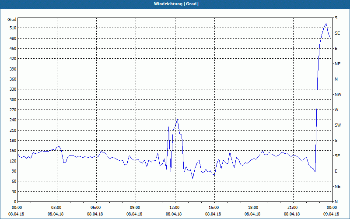350x219 pixels.
Task: Pick the 420 y-axis tick label
Action: 13,59
